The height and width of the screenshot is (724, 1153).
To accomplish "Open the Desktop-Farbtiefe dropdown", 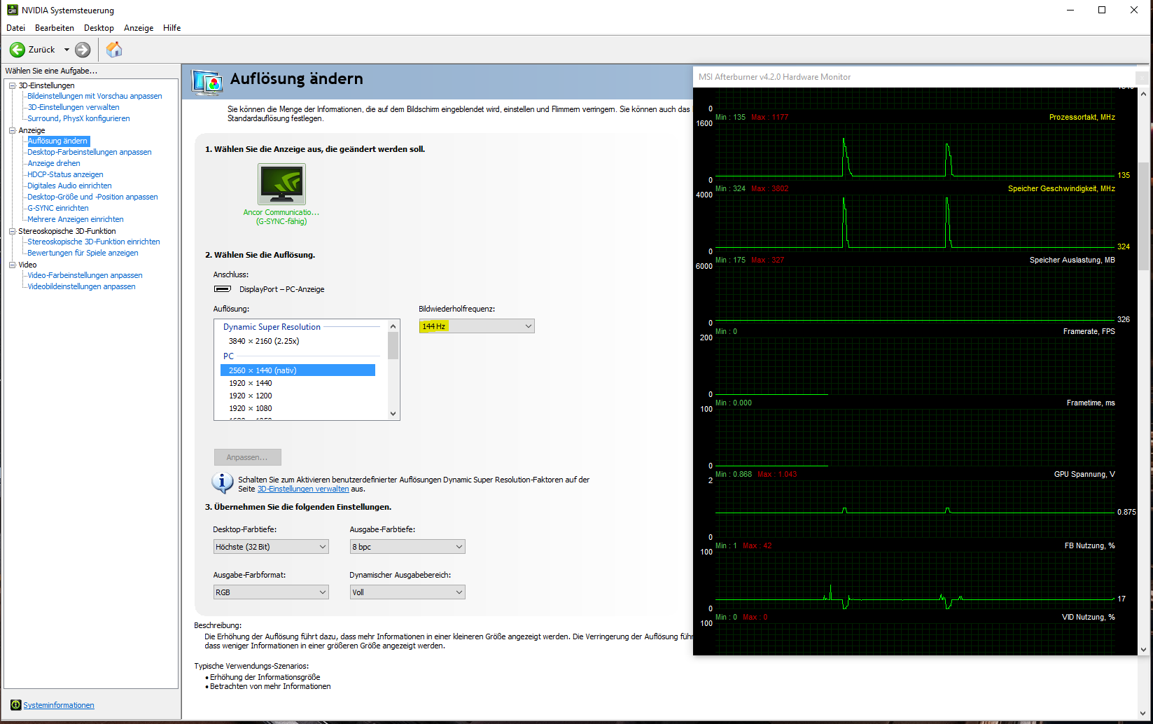I will (271, 547).
